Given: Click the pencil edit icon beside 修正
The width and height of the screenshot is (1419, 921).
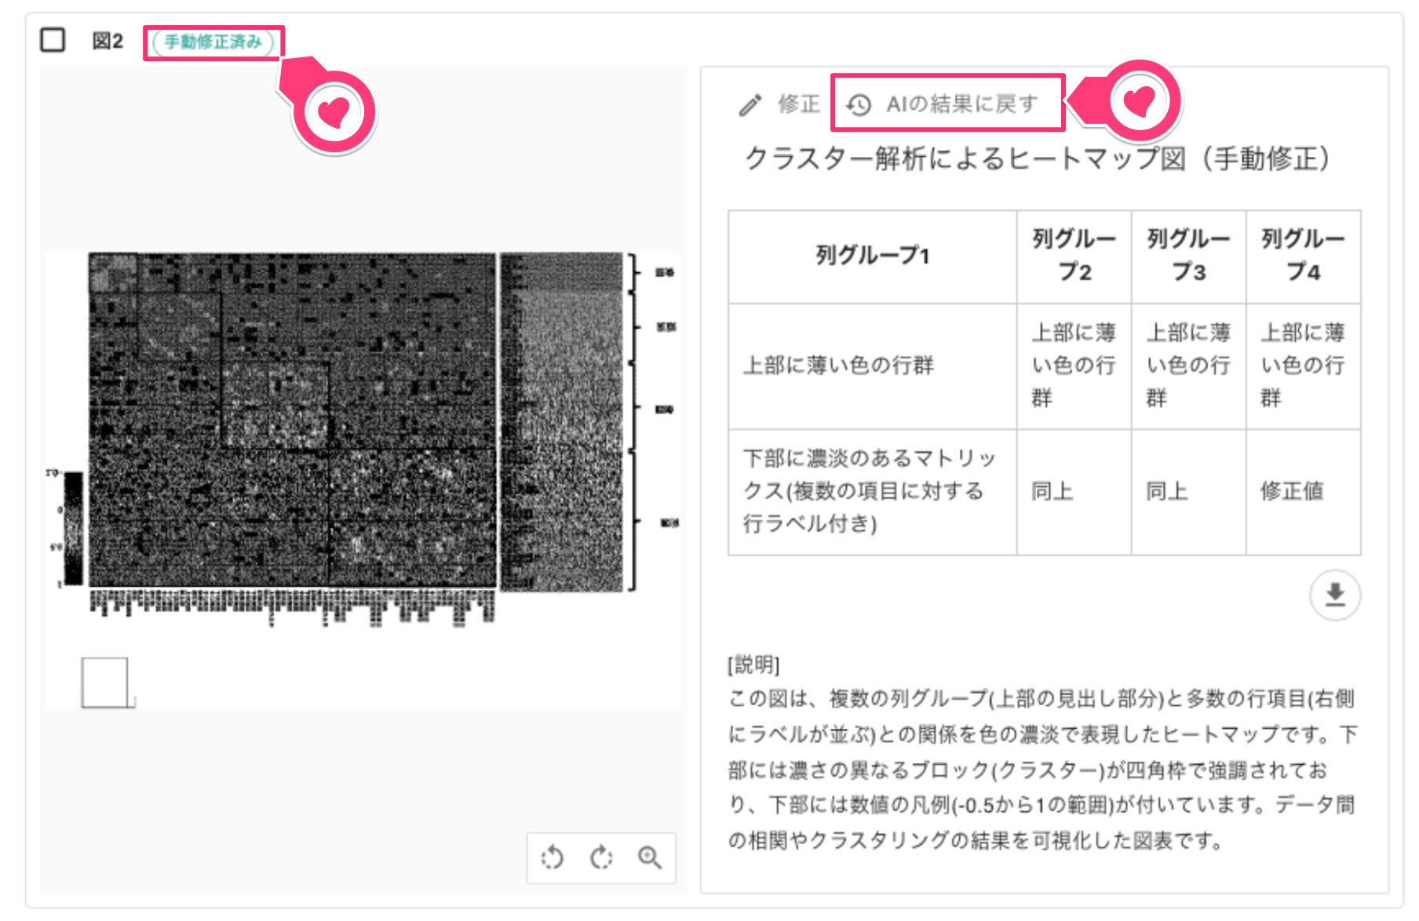Looking at the screenshot, I should tap(750, 104).
